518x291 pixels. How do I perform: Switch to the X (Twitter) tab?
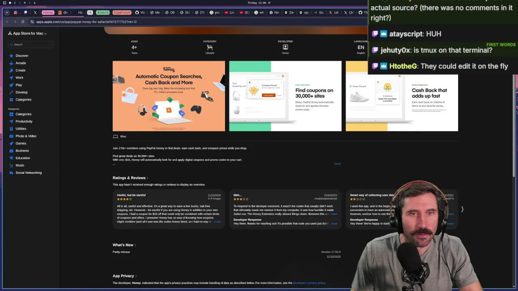pos(35,13)
